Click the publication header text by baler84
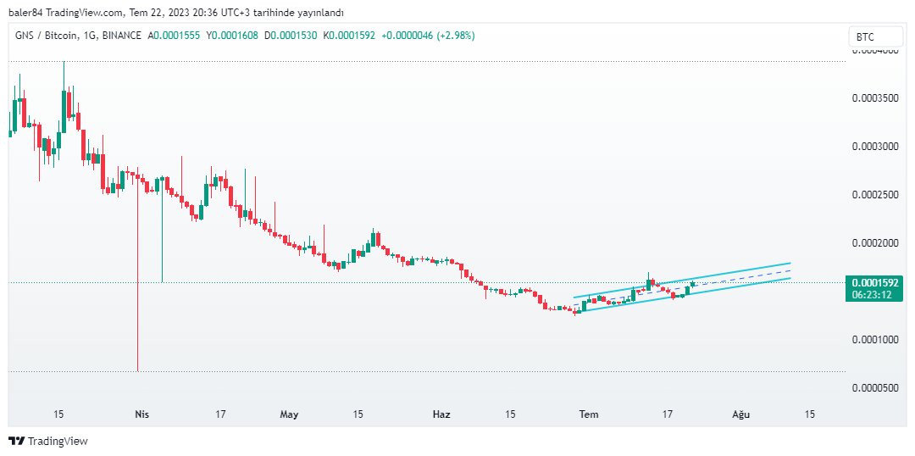Viewport: 915px width, 456px height. pos(176,13)
